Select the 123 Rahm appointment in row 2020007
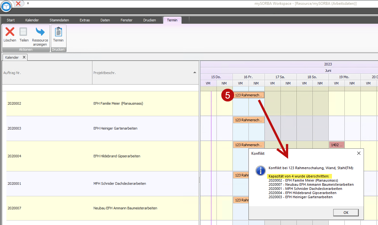 tap(241, 200)
